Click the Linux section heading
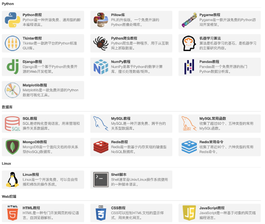The image size is (265, 224). pyautogui.click(x=7, y=164)
